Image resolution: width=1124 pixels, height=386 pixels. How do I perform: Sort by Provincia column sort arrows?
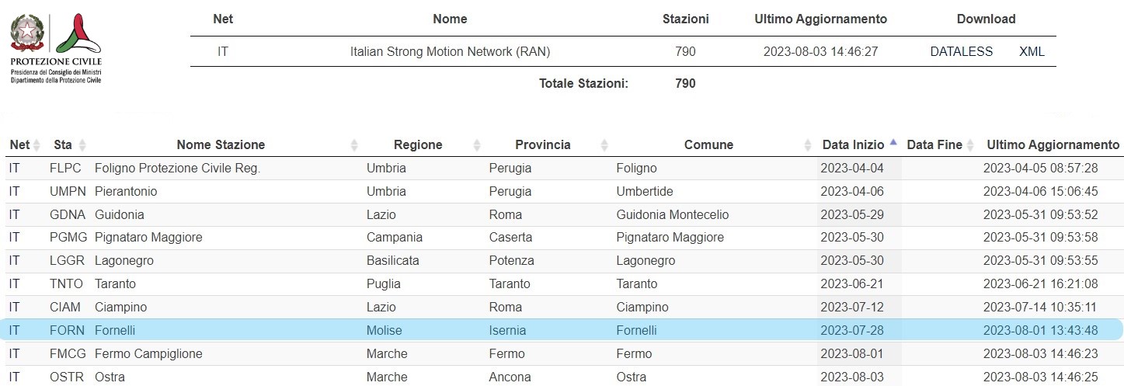604,145
